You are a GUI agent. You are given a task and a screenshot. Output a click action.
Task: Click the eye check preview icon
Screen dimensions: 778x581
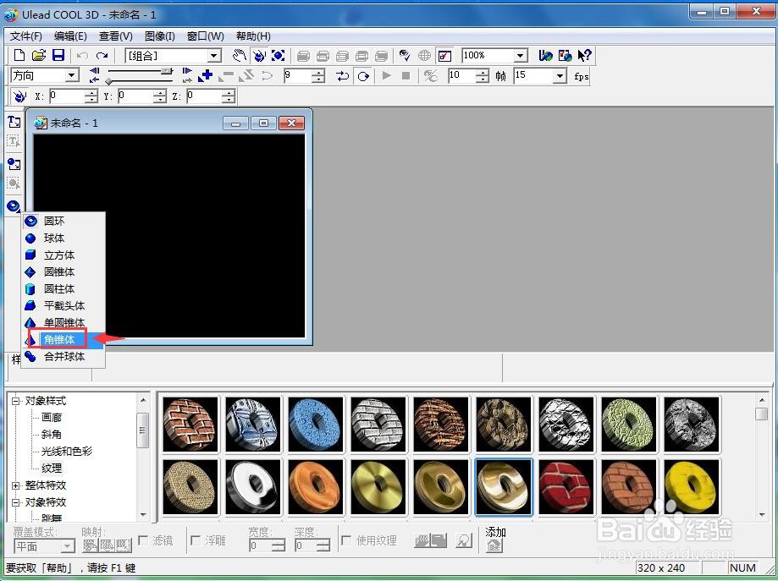point(405,56)
